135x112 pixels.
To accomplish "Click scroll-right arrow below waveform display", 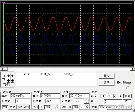I will click(x=133, y=69).
